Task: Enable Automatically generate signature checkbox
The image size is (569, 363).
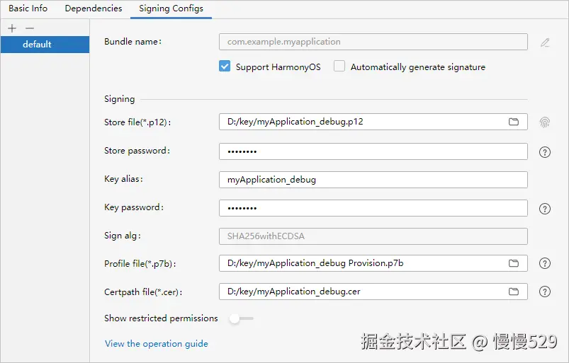Action: (x=339, y=66)
